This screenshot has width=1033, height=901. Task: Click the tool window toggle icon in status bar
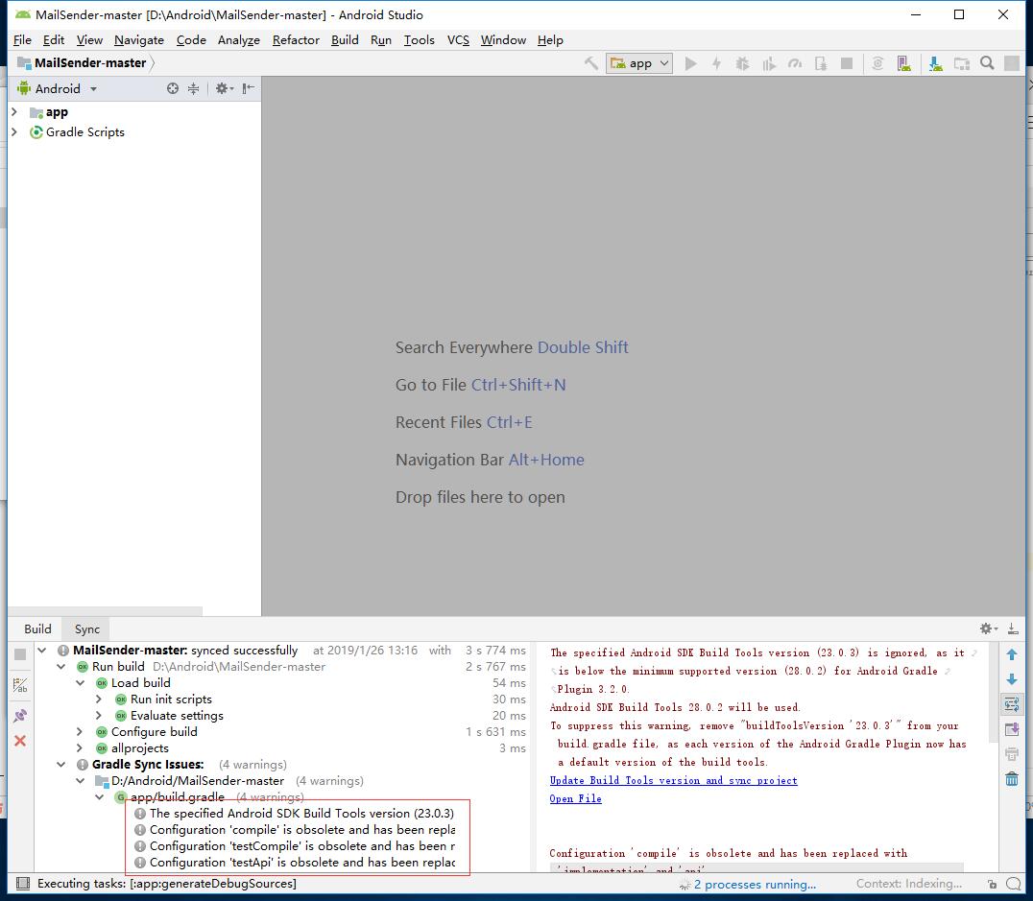tap(22, 884)
